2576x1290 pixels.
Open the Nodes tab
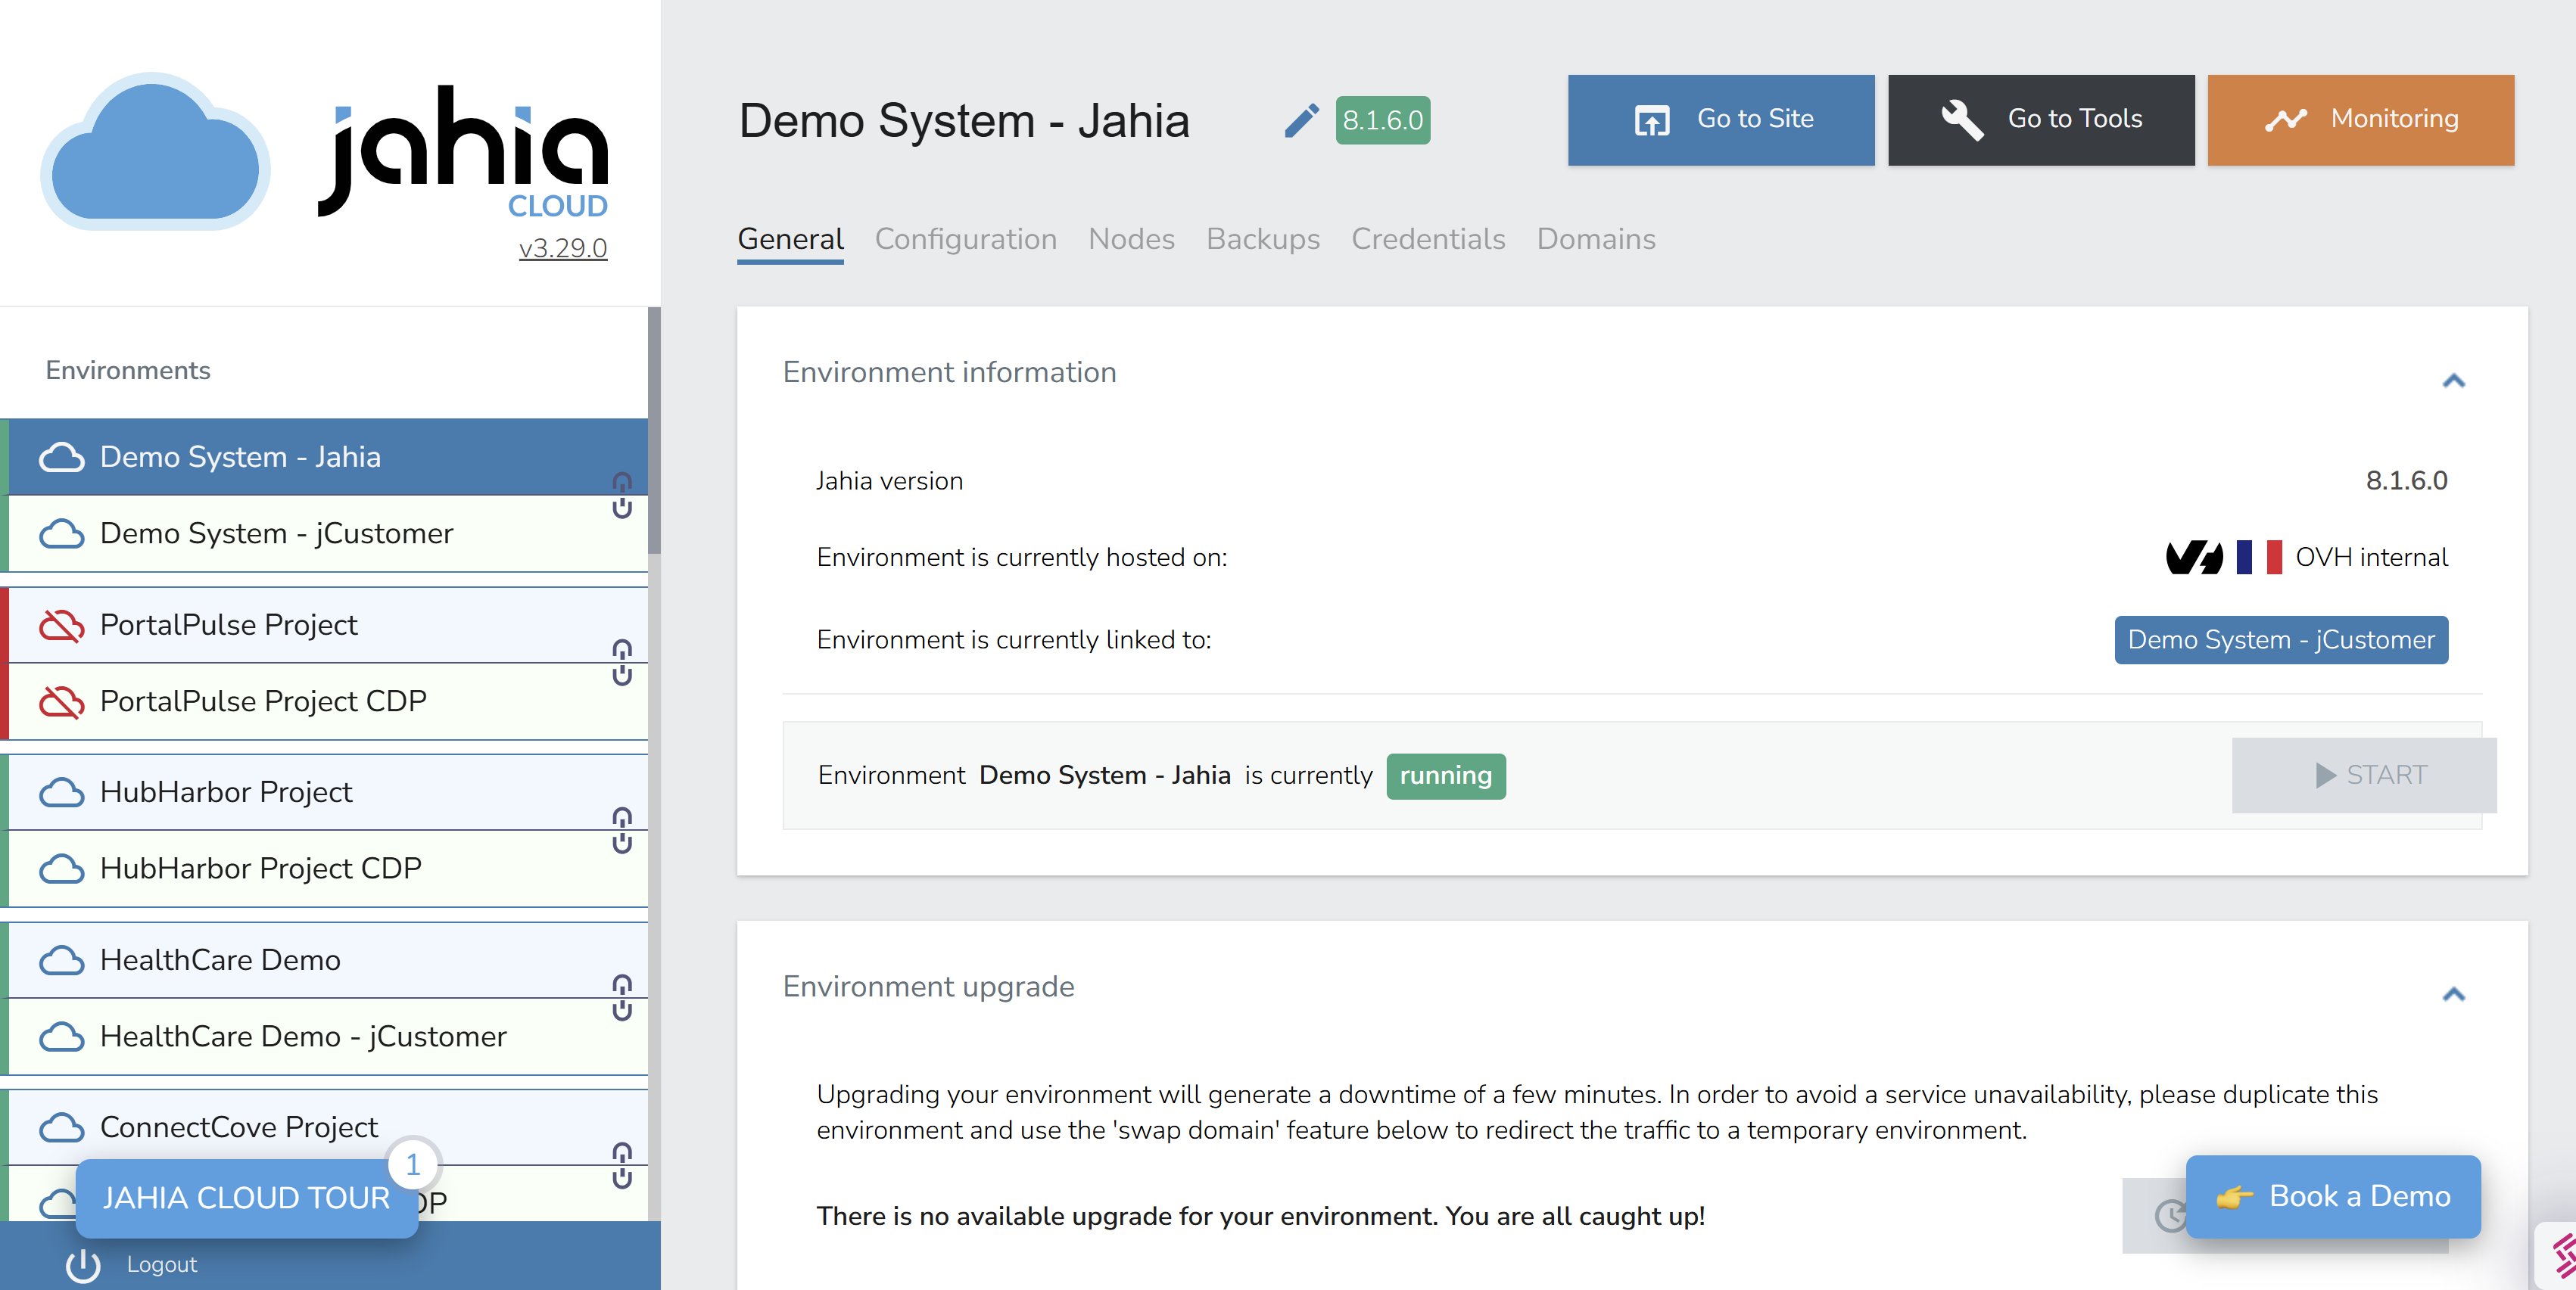[1131, 240]
